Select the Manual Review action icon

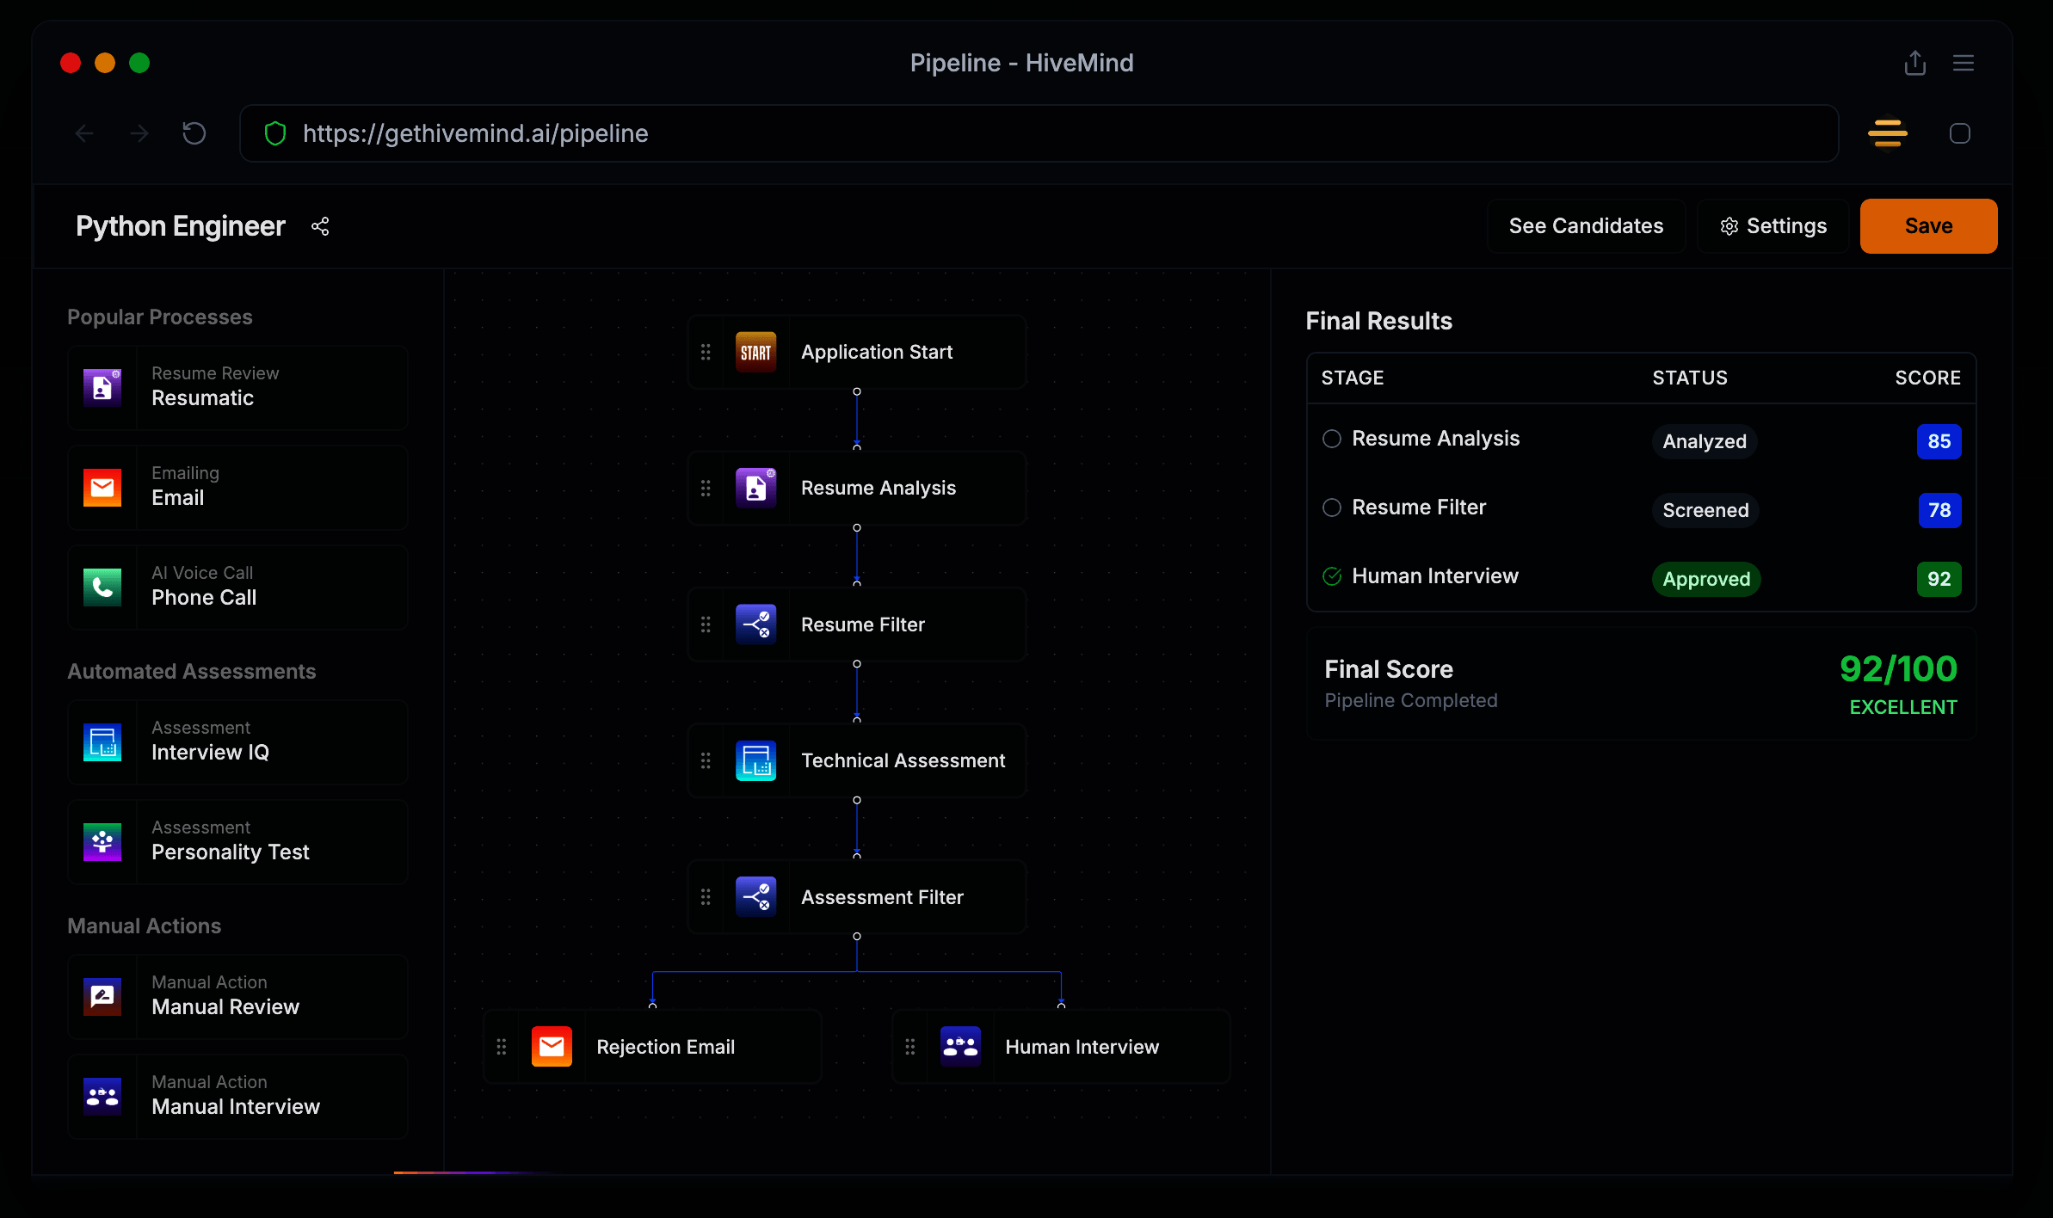pyautogui.click(x=102, y=996)
